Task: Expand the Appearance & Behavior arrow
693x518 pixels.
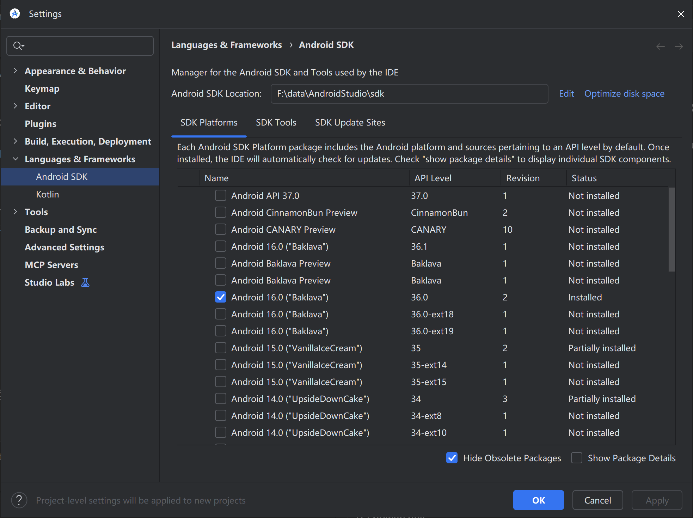Action: 15,71
